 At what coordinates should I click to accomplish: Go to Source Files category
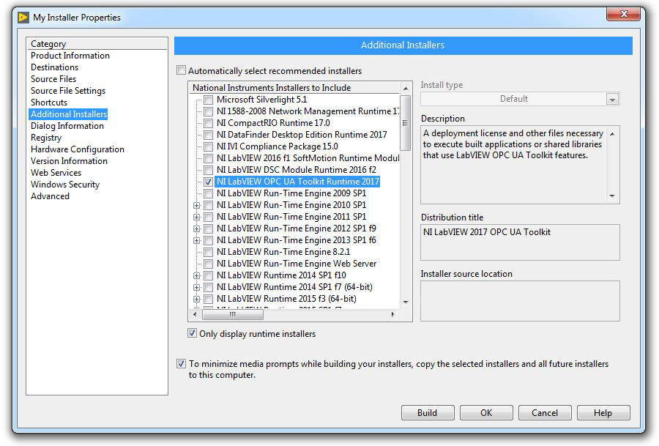tap(53, 79)
